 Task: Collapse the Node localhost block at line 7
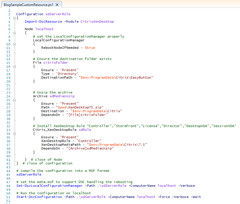point(15,33)
